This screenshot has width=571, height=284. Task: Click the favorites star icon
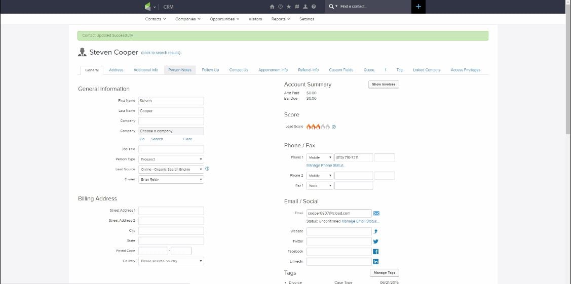289,7
